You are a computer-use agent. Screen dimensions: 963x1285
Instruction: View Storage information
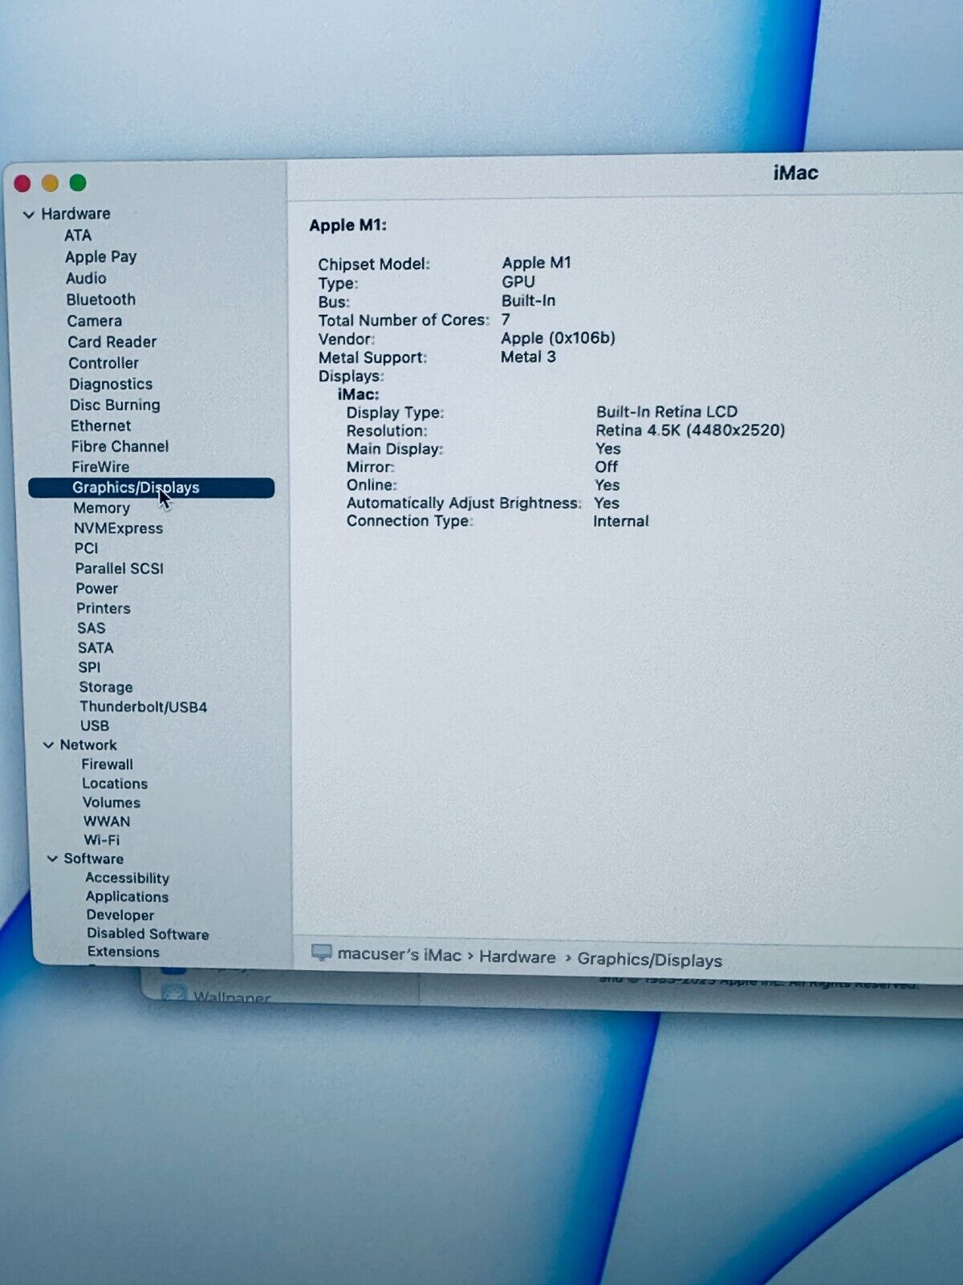tap(105, 687)
